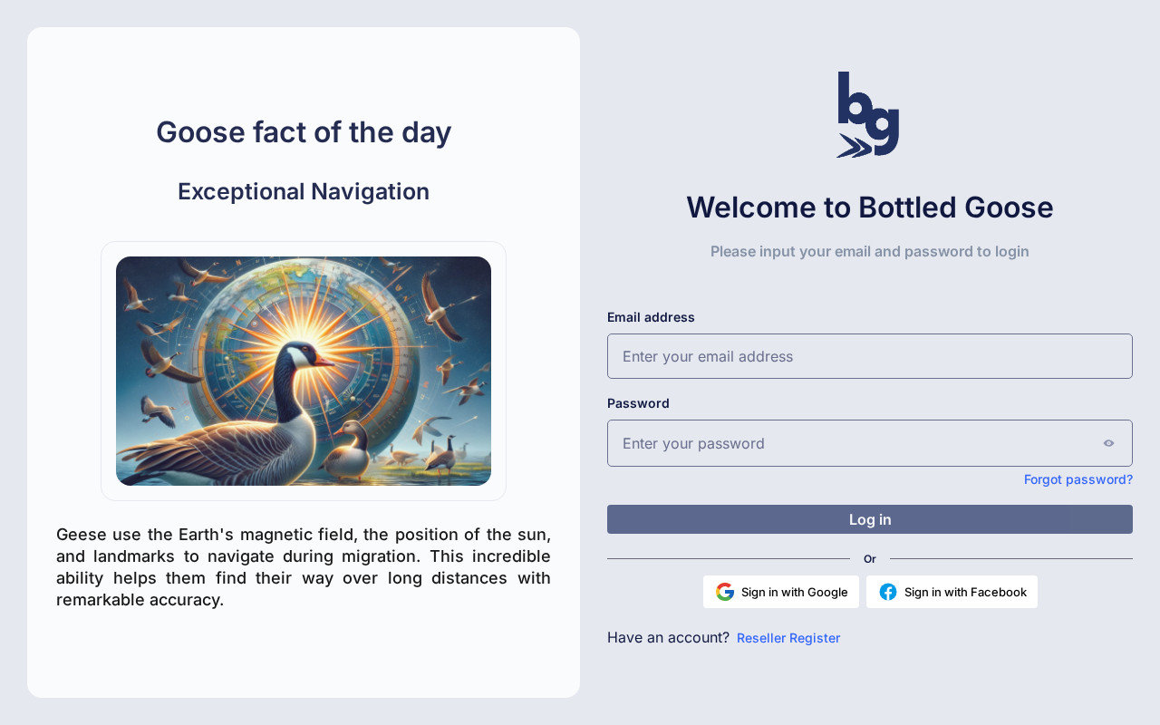Click the login instruction subtitle text
The width and height of the screenshot is (1160, 725).
pos(869,251)
